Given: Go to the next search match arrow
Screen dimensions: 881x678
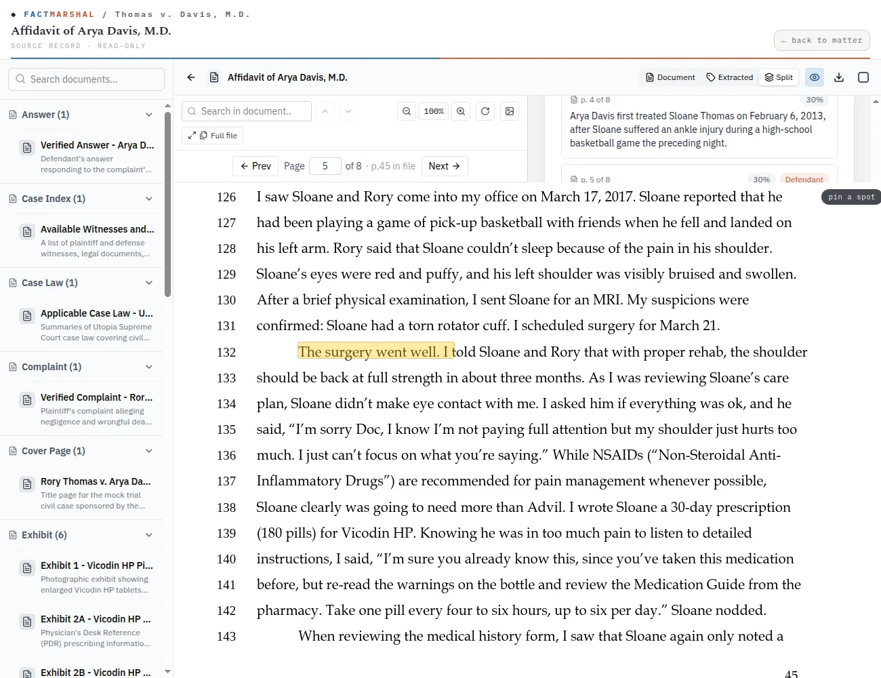Looking at the screenshot, I should pyautogui.click(x=348, y=111).
